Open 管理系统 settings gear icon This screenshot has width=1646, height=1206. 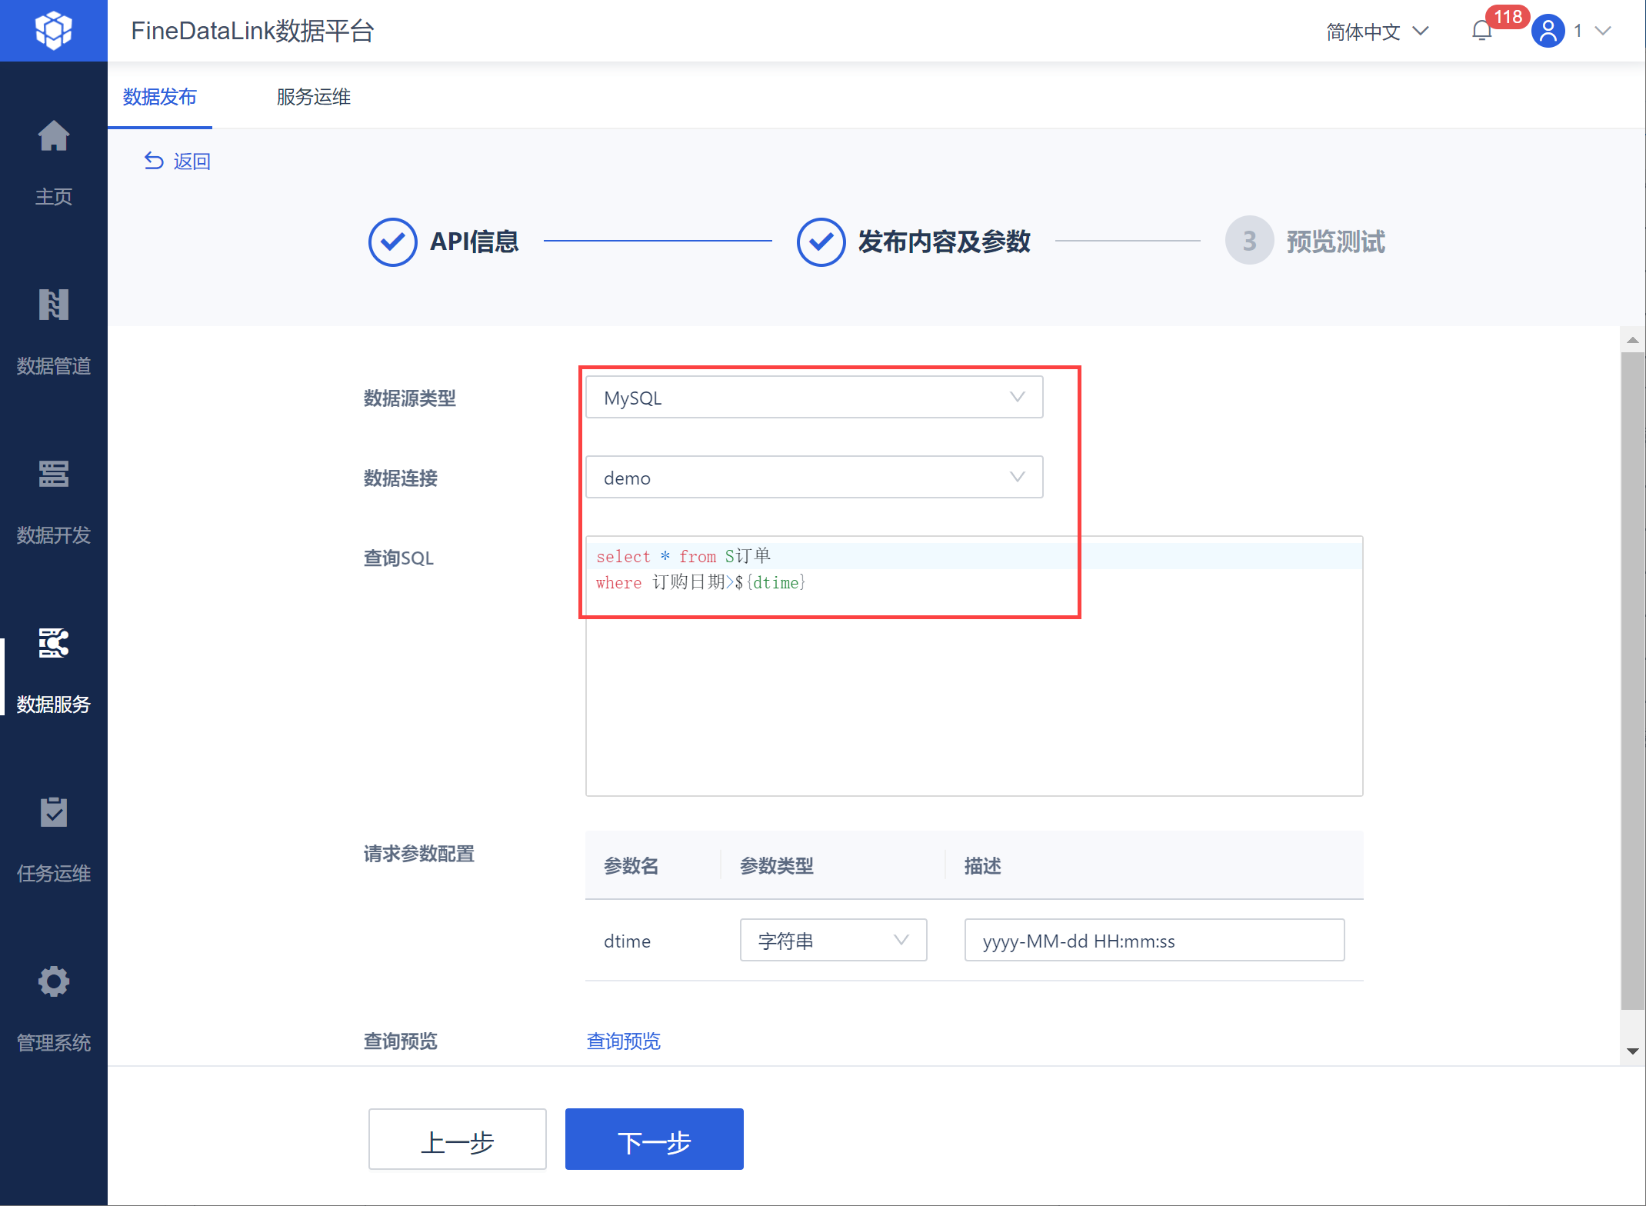53,982
